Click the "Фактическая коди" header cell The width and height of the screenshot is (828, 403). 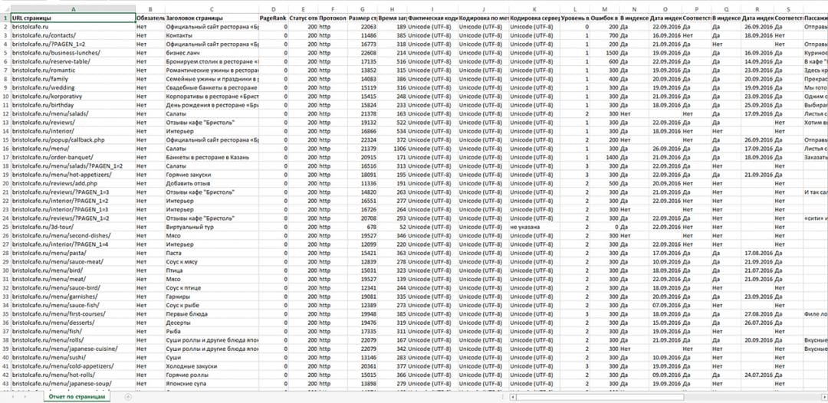click(x=432, y=18)
